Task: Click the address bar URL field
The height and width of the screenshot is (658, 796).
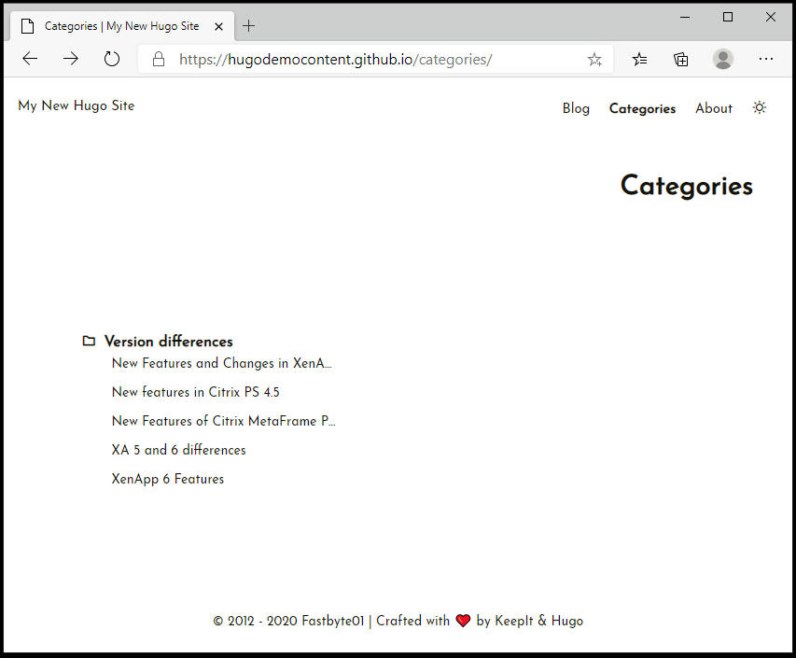Action: pyautogui.click(x=373, y=59)
